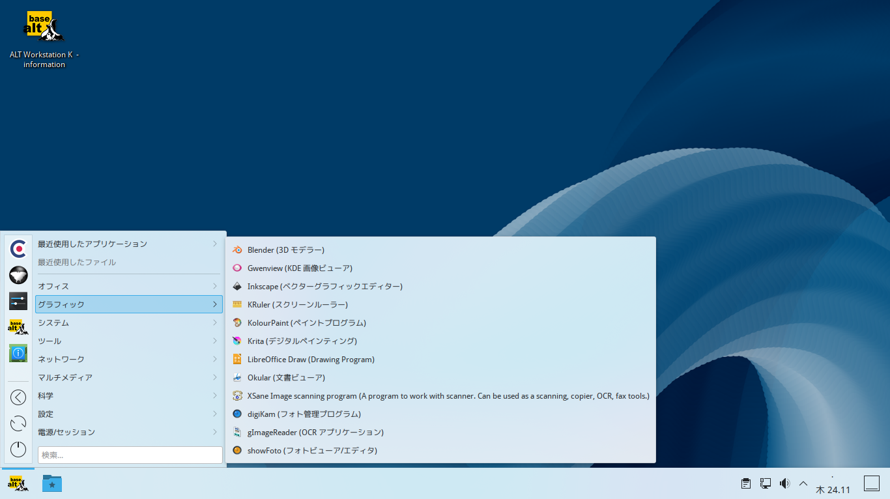The height and width of the screenshot is (499, 890).
Task: Open the file manager folder on taskbar
Action: pos(52,483)
